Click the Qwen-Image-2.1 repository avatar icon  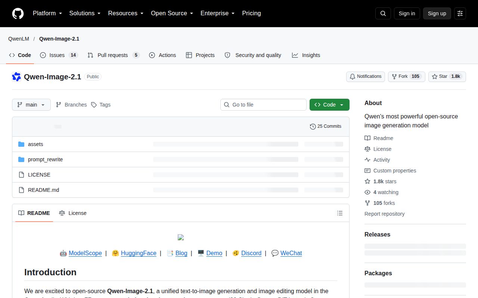pyautogui.click(x=16, y=77)
